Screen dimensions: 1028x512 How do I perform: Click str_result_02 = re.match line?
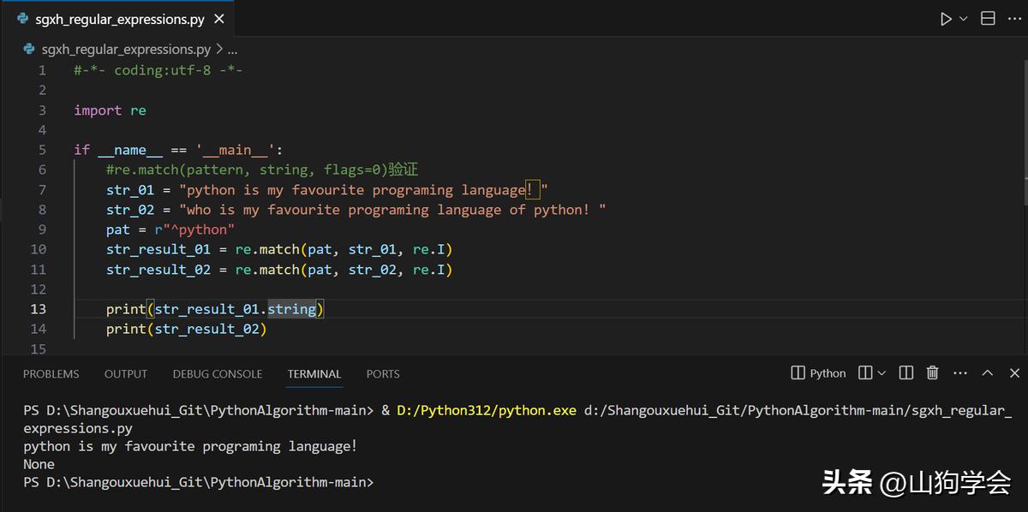[279, 270]
